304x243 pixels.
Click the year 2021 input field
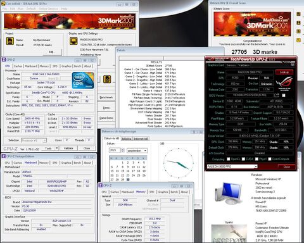pos(115,150)
